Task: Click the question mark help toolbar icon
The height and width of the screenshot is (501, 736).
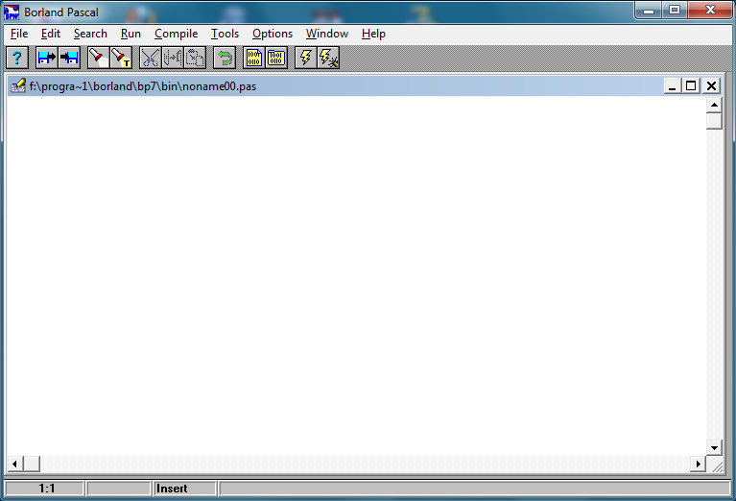Action: (x=16, y=59)
